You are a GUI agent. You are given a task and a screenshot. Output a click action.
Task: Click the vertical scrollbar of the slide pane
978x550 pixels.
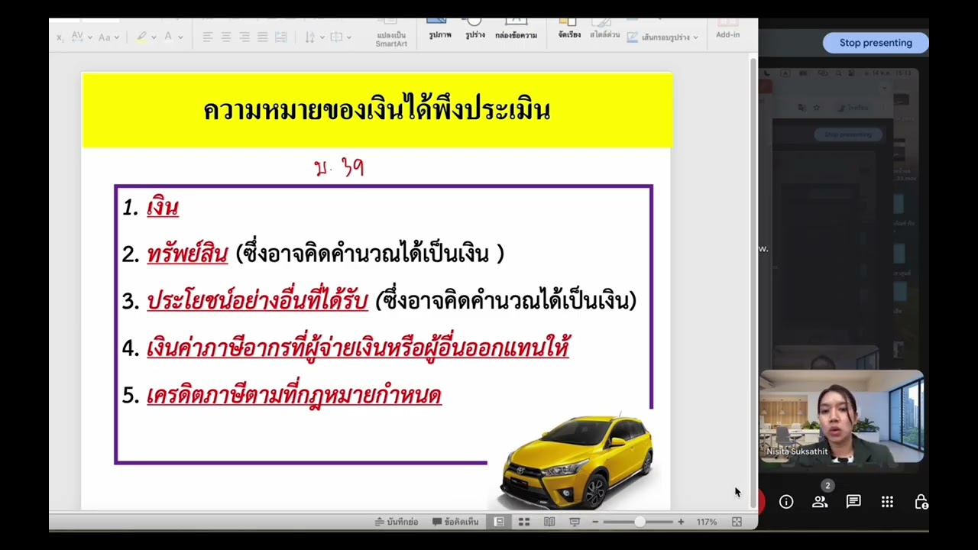753,283
